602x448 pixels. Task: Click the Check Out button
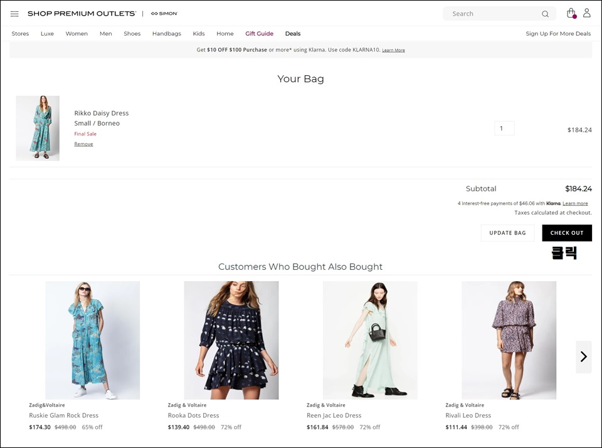pyautogui.click(x=567, y=233)
